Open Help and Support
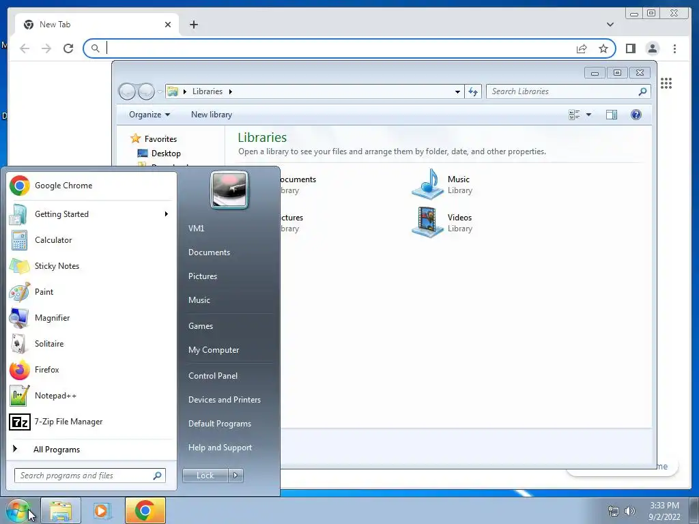This screenshot has width=699, height=524. (220, 448)
